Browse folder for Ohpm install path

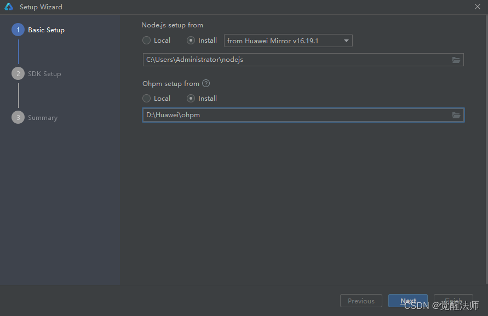click(x=456, y=115)
